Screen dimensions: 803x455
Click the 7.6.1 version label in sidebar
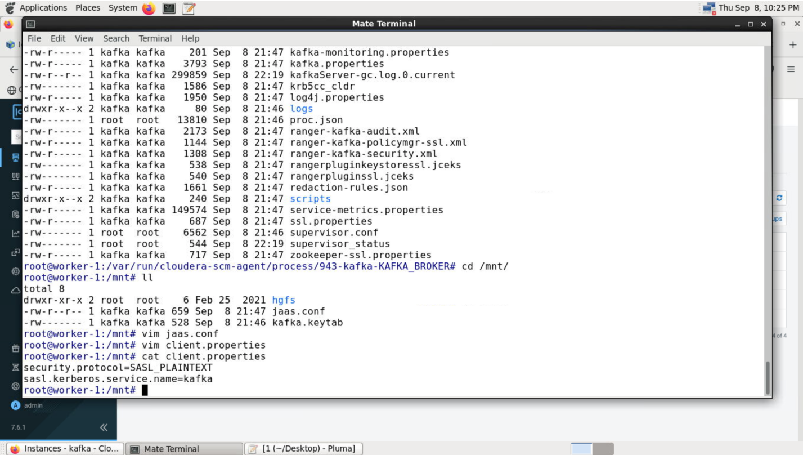(x=18, y=427)
